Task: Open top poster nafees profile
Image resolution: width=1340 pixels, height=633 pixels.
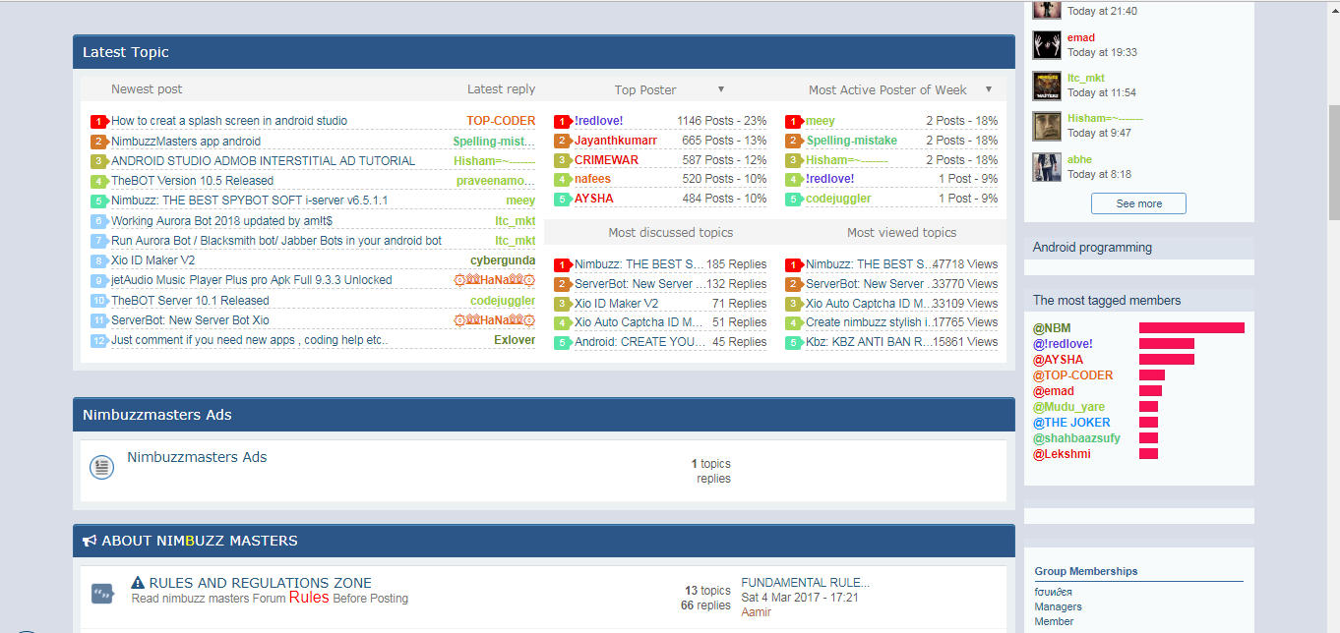Action: click(x=592, y=179)
